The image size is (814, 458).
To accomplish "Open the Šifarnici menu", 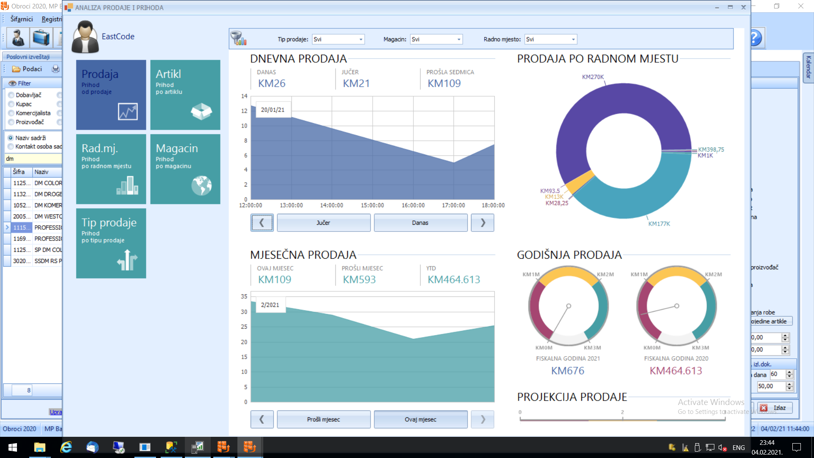I will point(21,19).
